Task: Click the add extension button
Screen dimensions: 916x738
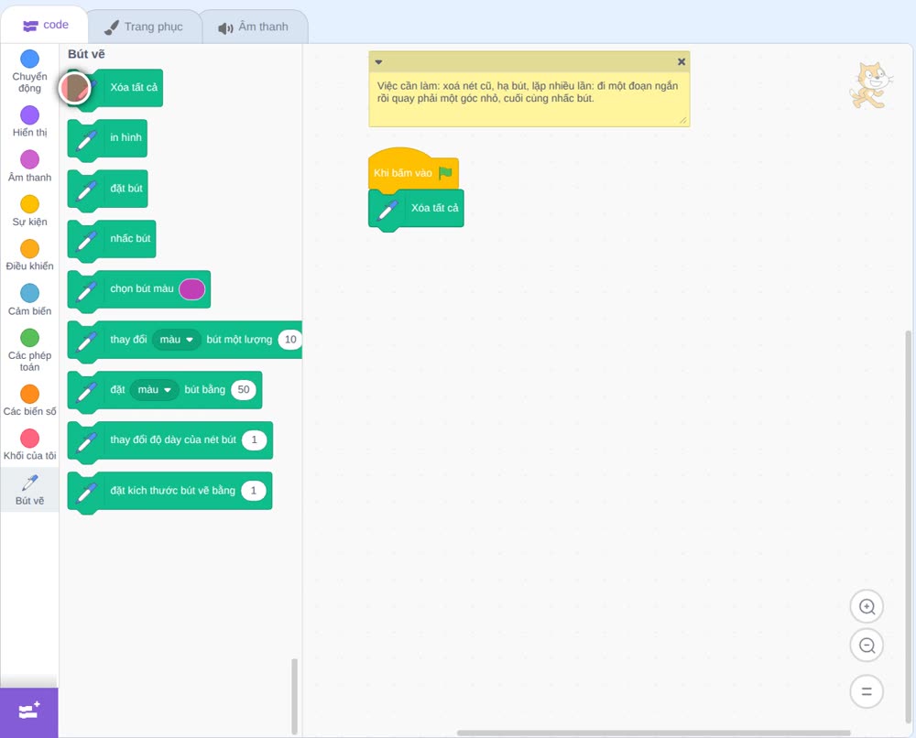Action: [x=28, y=711]
